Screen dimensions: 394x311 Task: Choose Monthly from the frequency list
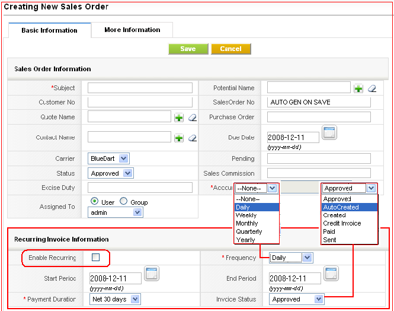point(247,223)
